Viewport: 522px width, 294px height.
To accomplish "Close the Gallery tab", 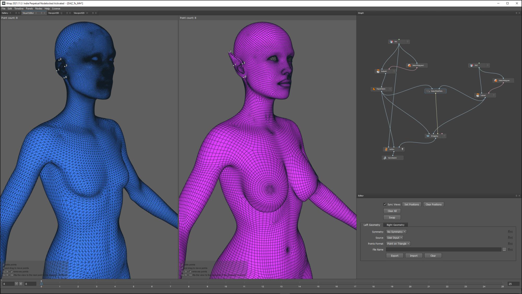I will [19, 13].
